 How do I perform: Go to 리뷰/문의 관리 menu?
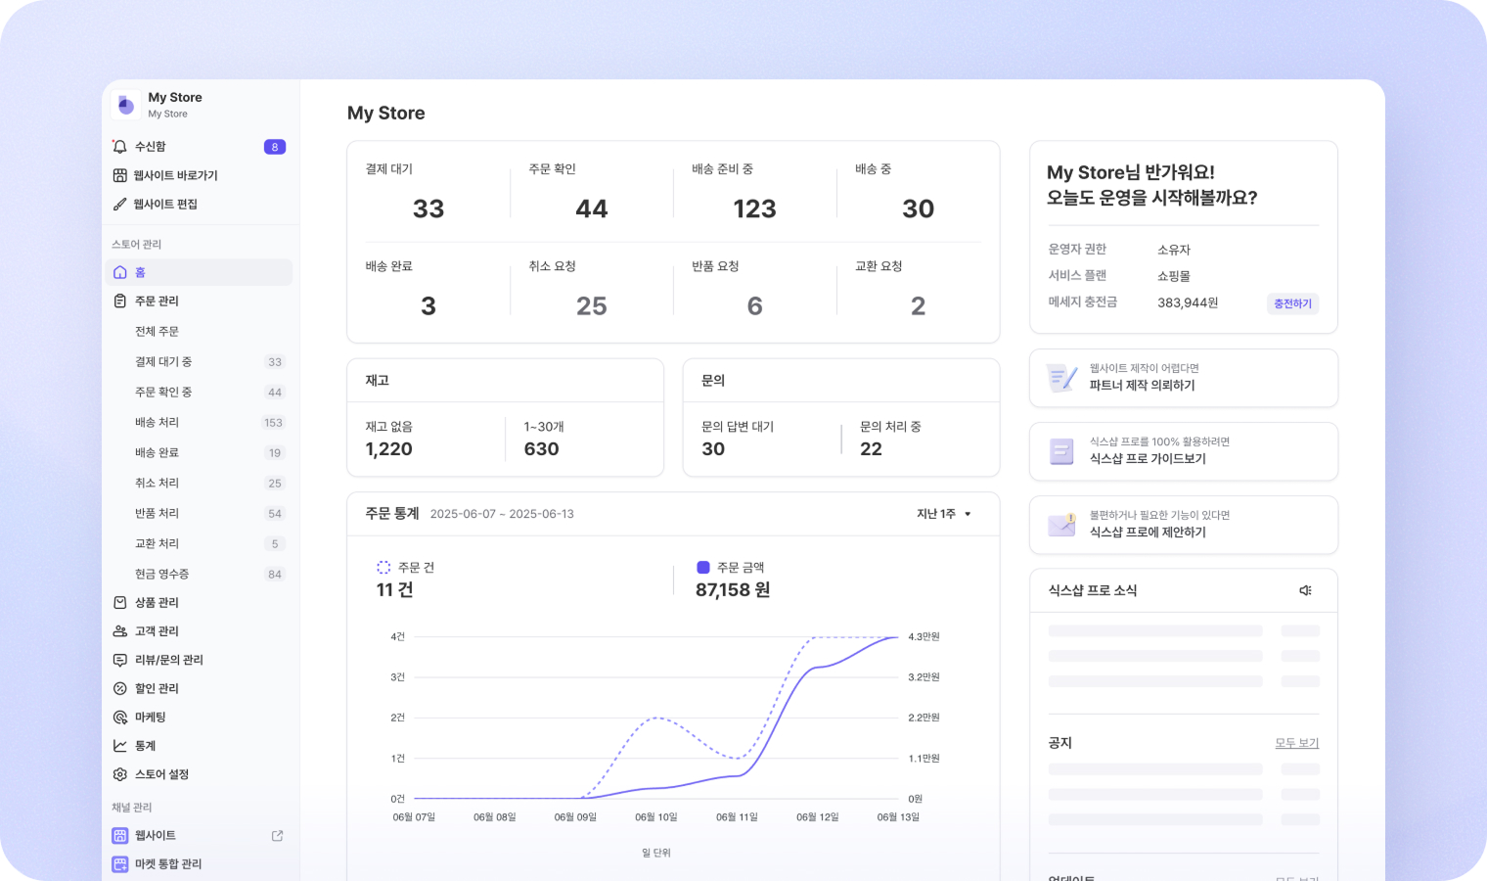[x=168, y=660]
